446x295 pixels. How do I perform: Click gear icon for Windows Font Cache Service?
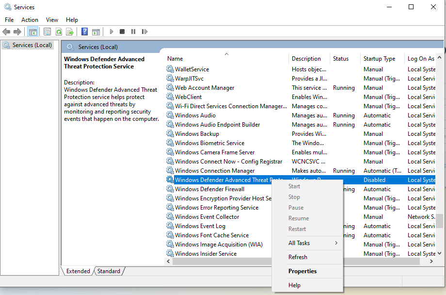pos(170,235)
